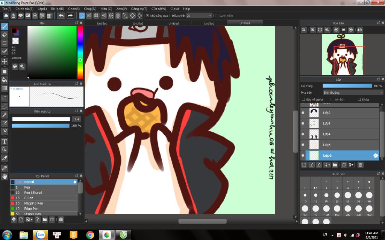Image resolution: width=385 pixels, height=240 pixels.
Task: Hide the Lớp5 layer
Action: click(x=303, y=145)
